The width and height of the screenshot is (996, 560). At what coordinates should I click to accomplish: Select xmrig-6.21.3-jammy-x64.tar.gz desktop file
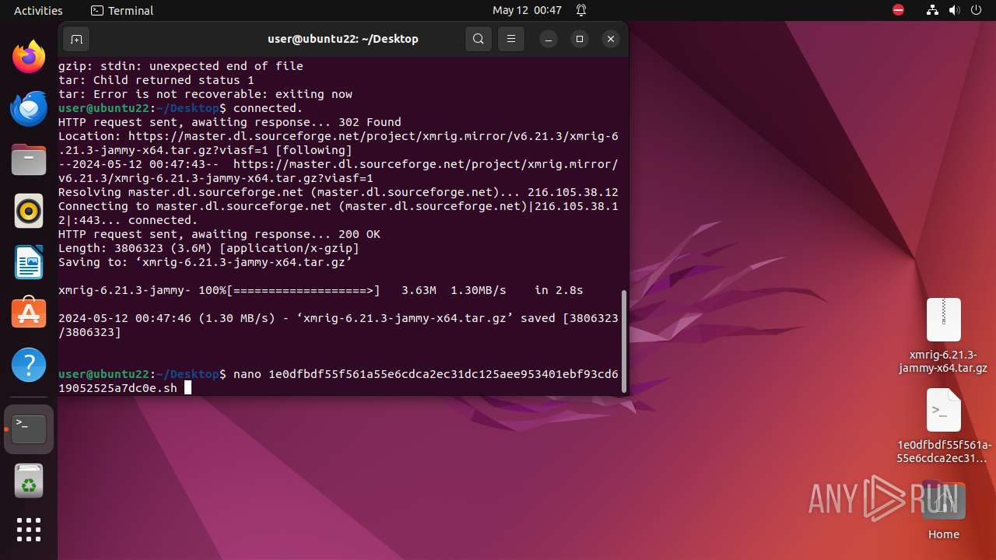(943, 336)
